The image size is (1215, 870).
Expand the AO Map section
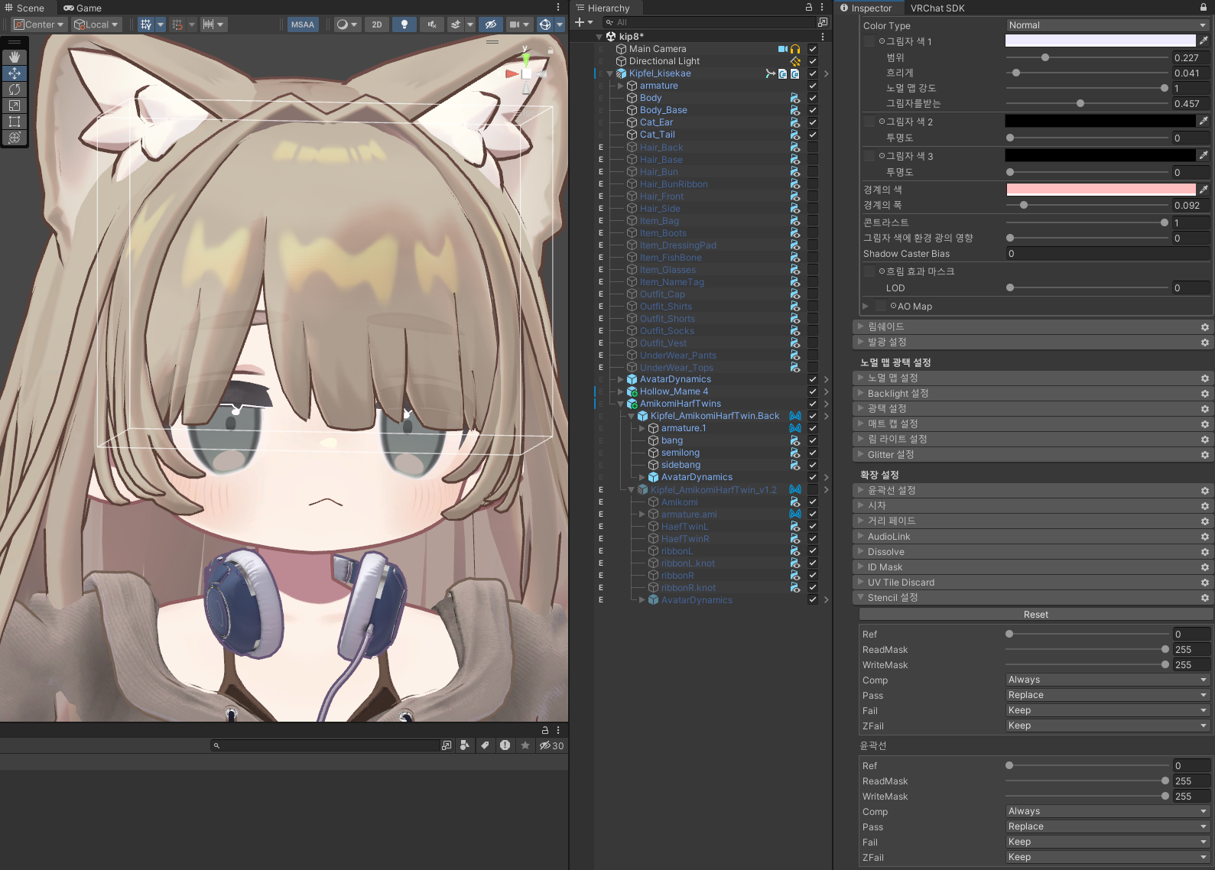[x=866, y=306]
